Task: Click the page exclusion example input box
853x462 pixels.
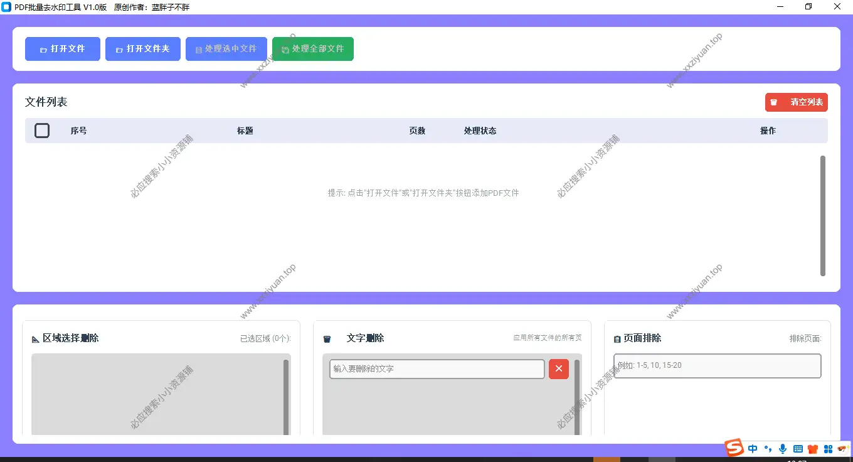Action: pyautogui.click(x=716, y=365)
